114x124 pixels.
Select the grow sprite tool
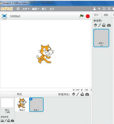pyautogui.click(x=104, y=9)
